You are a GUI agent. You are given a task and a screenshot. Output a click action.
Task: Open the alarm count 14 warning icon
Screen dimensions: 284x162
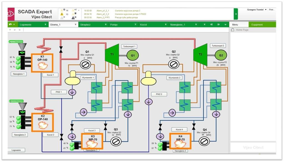[62, 10]
